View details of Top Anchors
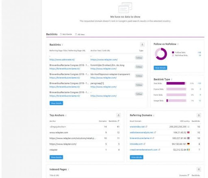The image size is (208, 178). 56,157
